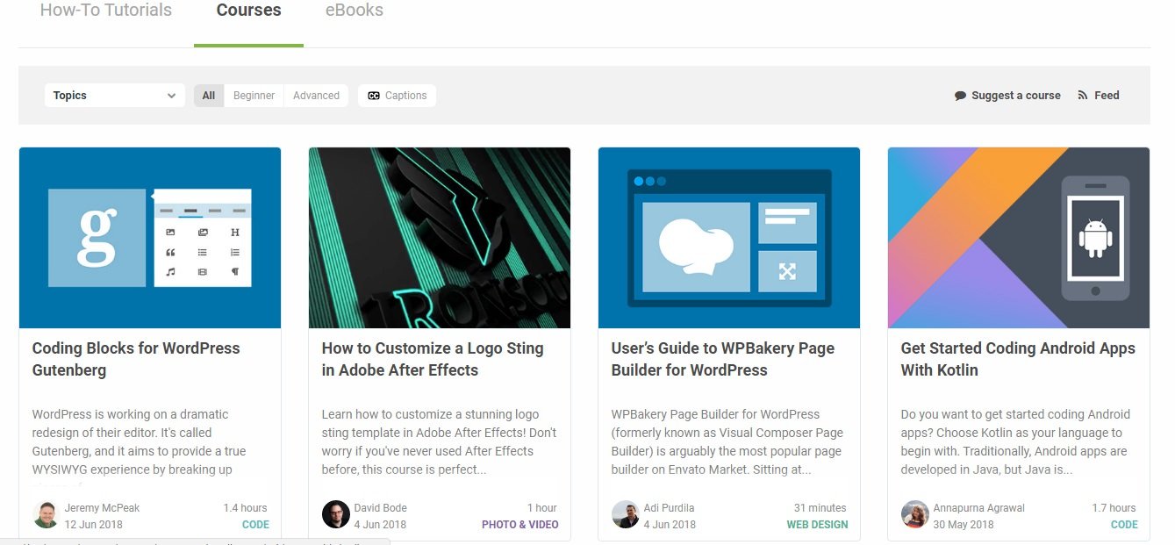The height and width of the screenshot is (545, 1175).
Task: Open Get Started Coding Android Apps With Kotlin
Action: 1018,359
